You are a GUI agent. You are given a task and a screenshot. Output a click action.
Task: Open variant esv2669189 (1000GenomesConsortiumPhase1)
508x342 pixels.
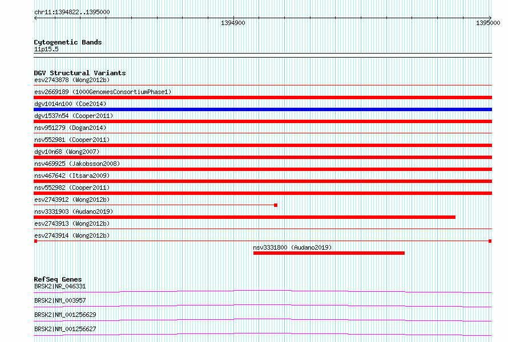tap(103, 92)
